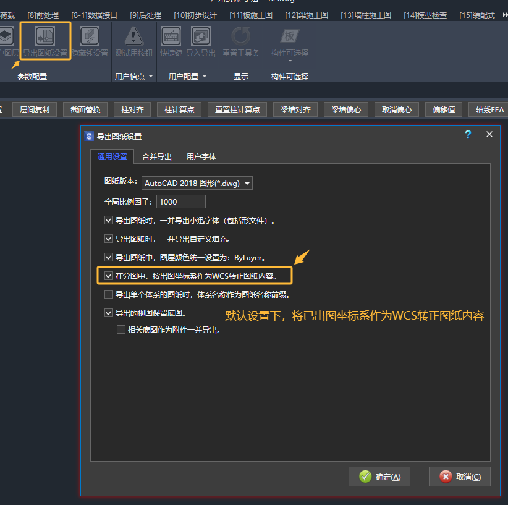Open the 图纸版本 AutoCAD version dropdown
The width and height of the screenshot is (508, 505).
197,183
